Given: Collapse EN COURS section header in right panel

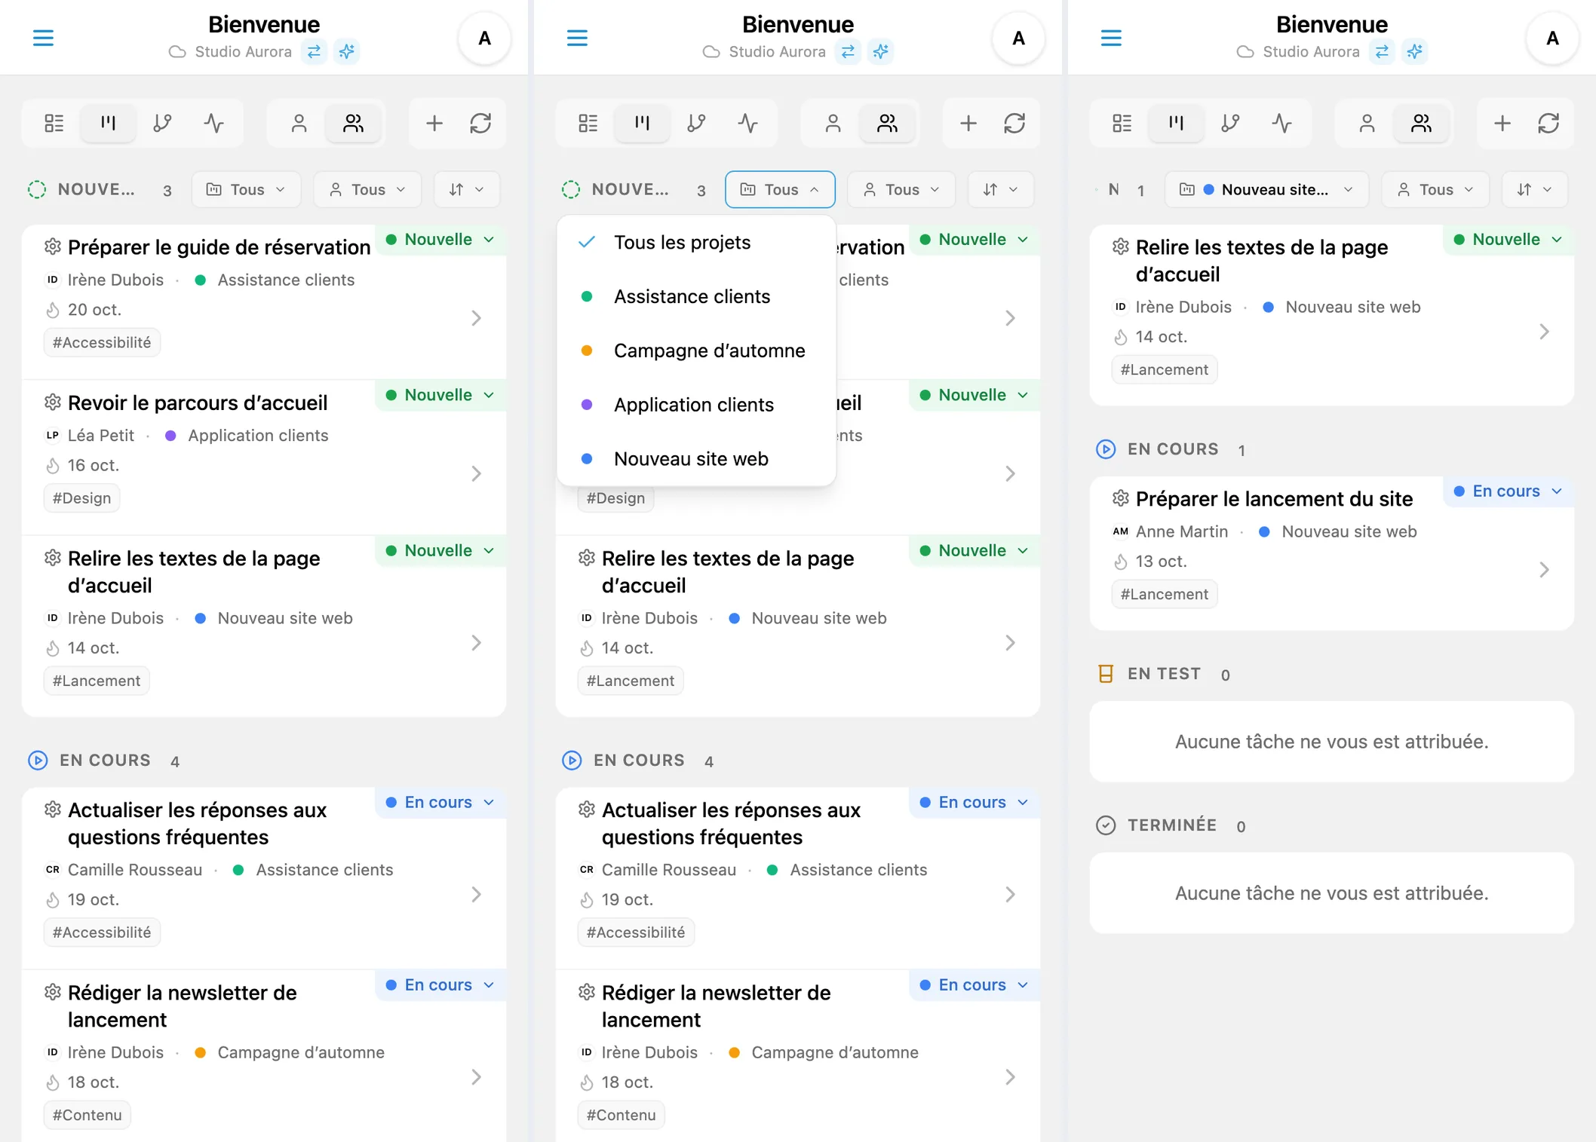Looking at the screenshot, I should [1172, 449].
